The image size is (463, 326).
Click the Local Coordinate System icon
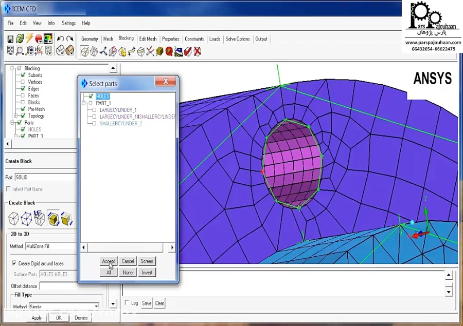click(x=39, y=51)
